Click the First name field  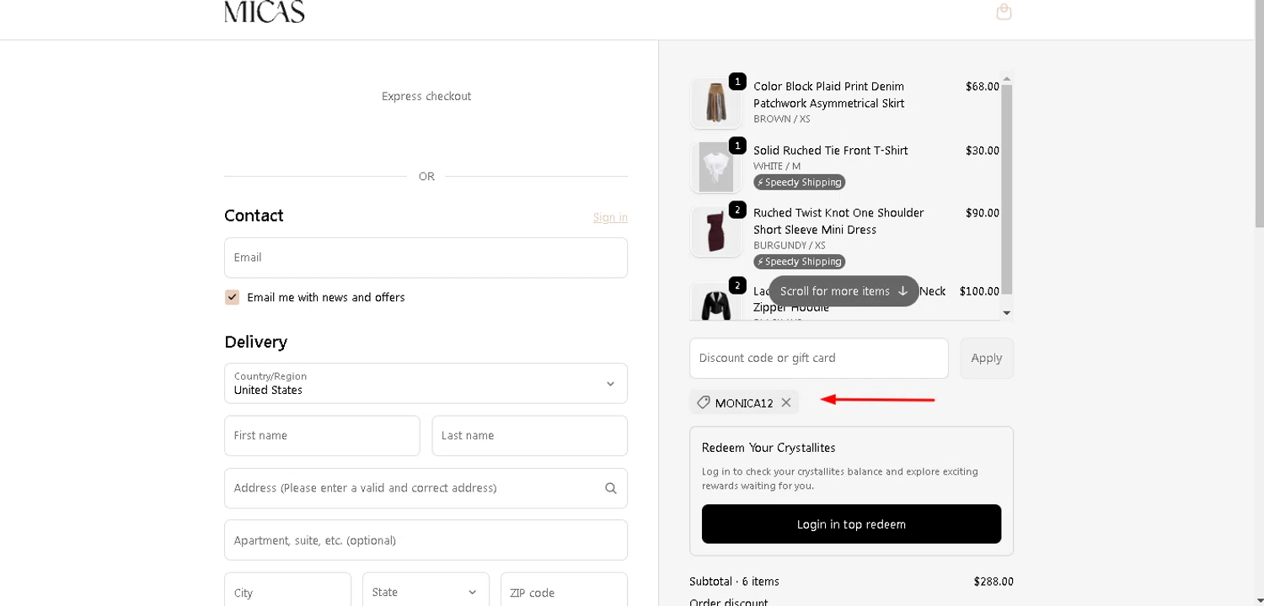point(322,436)
